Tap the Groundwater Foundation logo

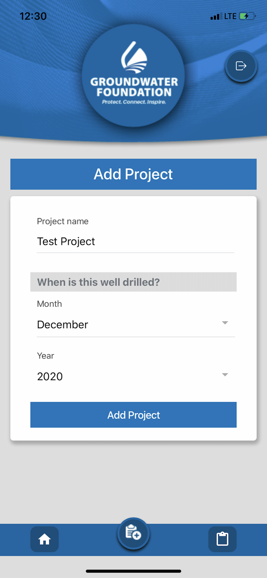133,75
